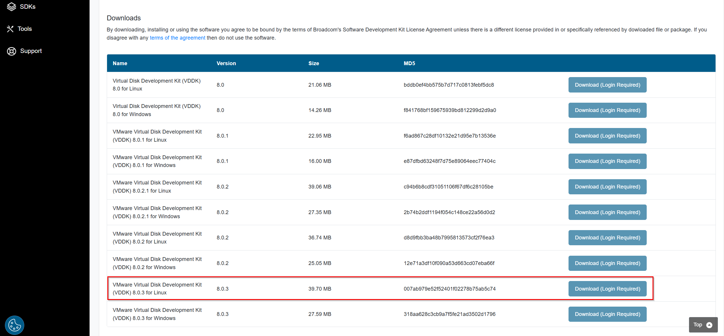Click the SDKs layers icon in sidebar

[11, 7]
